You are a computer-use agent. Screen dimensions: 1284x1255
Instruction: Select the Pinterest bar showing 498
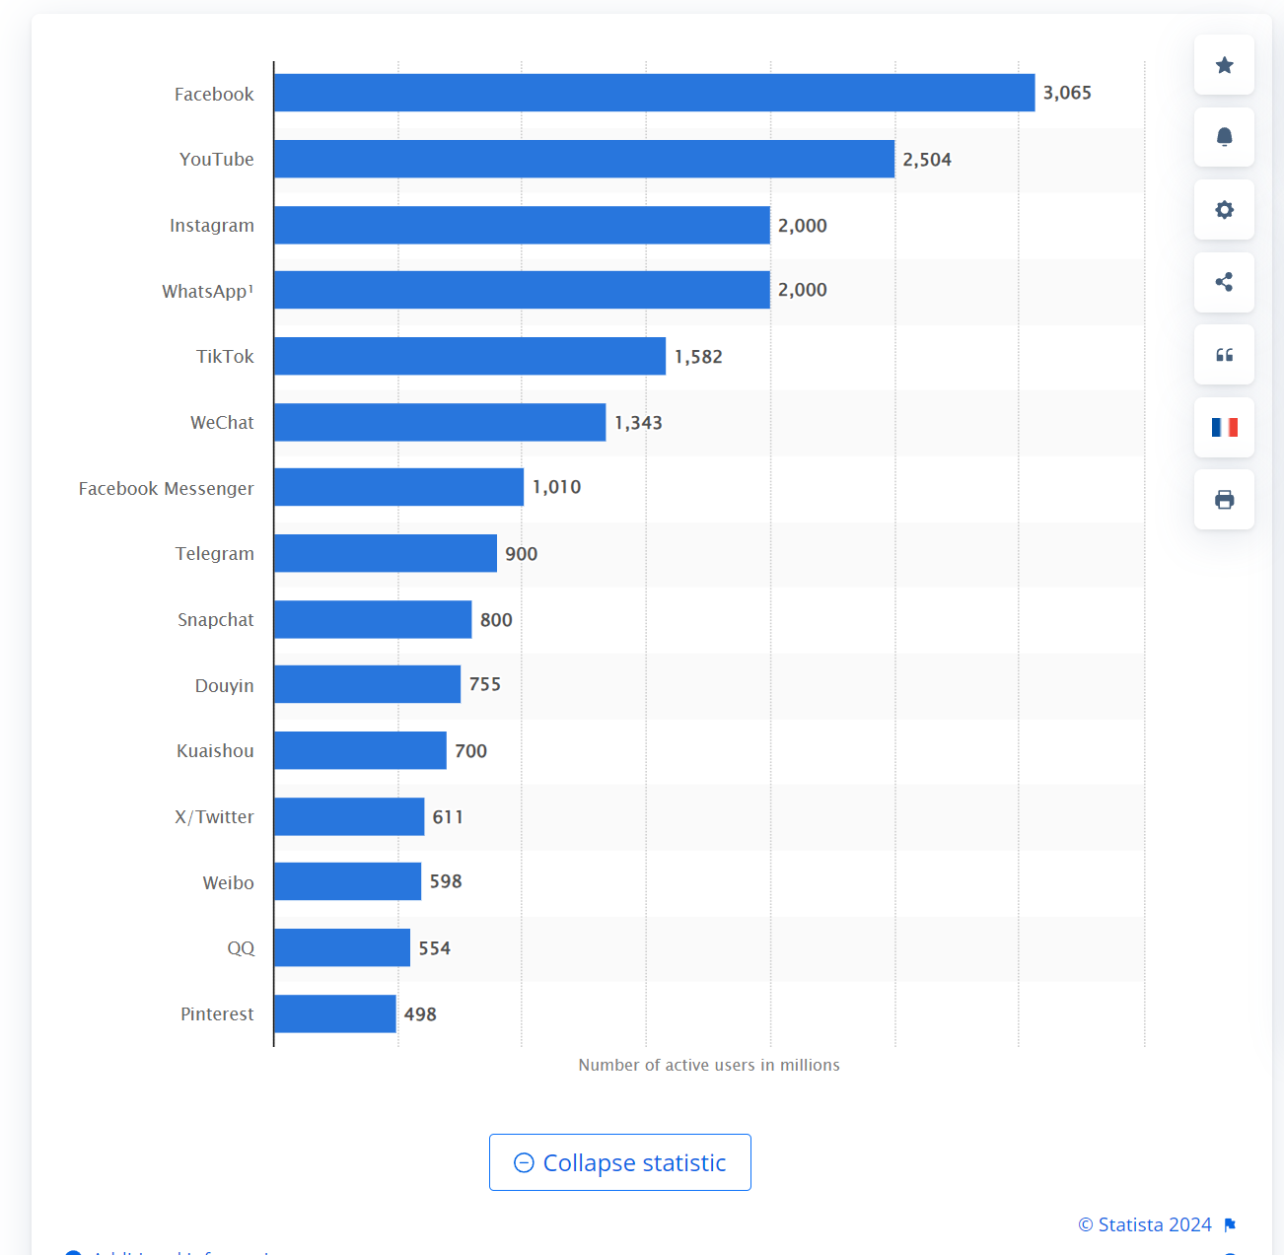[x=335, y=1013]
